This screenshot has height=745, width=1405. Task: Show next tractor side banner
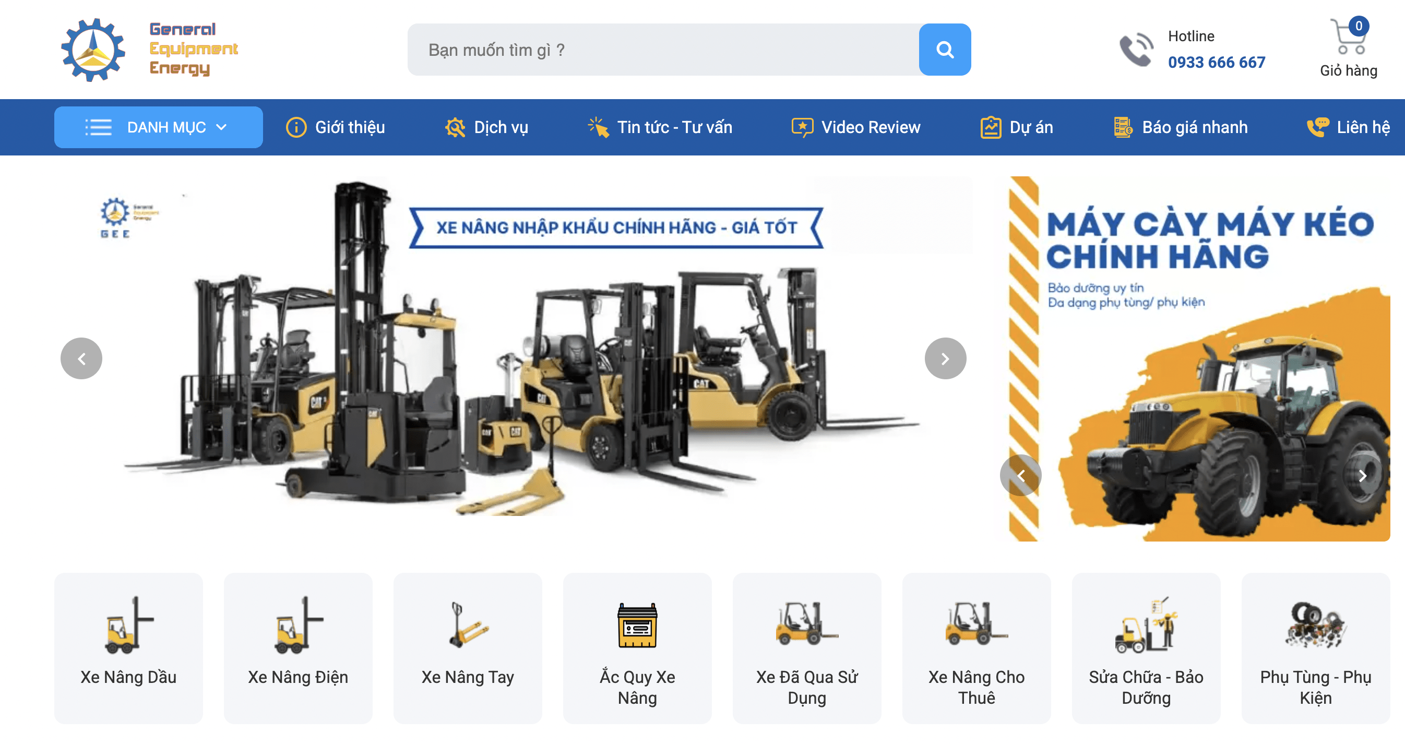(1362, 475)
